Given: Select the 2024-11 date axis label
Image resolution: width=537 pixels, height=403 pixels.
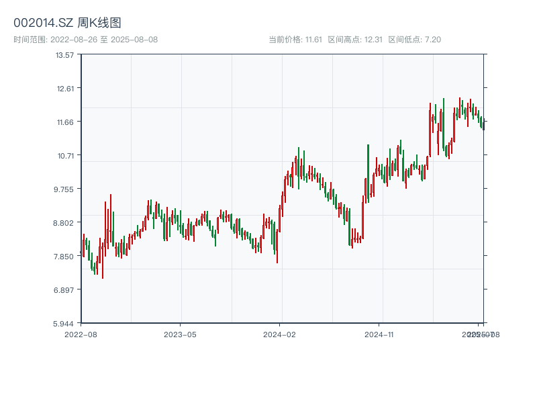Looking at the screenshot, I should click(x=379, y=334).
